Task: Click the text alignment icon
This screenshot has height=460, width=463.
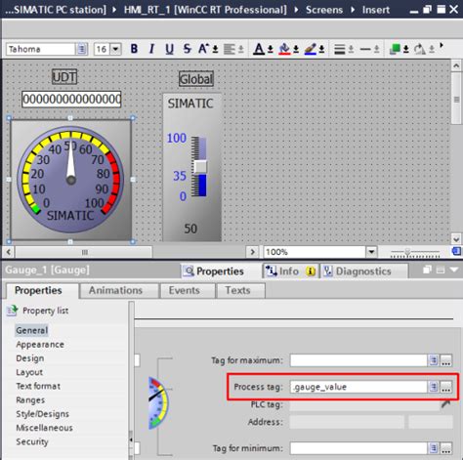Action: pyautogui.click(x=230, y=49)
